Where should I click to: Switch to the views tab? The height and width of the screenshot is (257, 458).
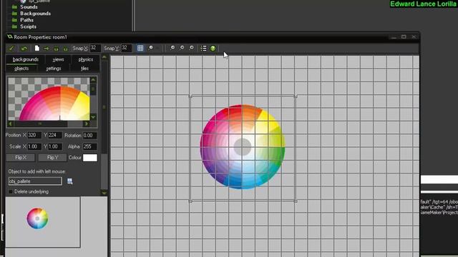tap(58, 59)
